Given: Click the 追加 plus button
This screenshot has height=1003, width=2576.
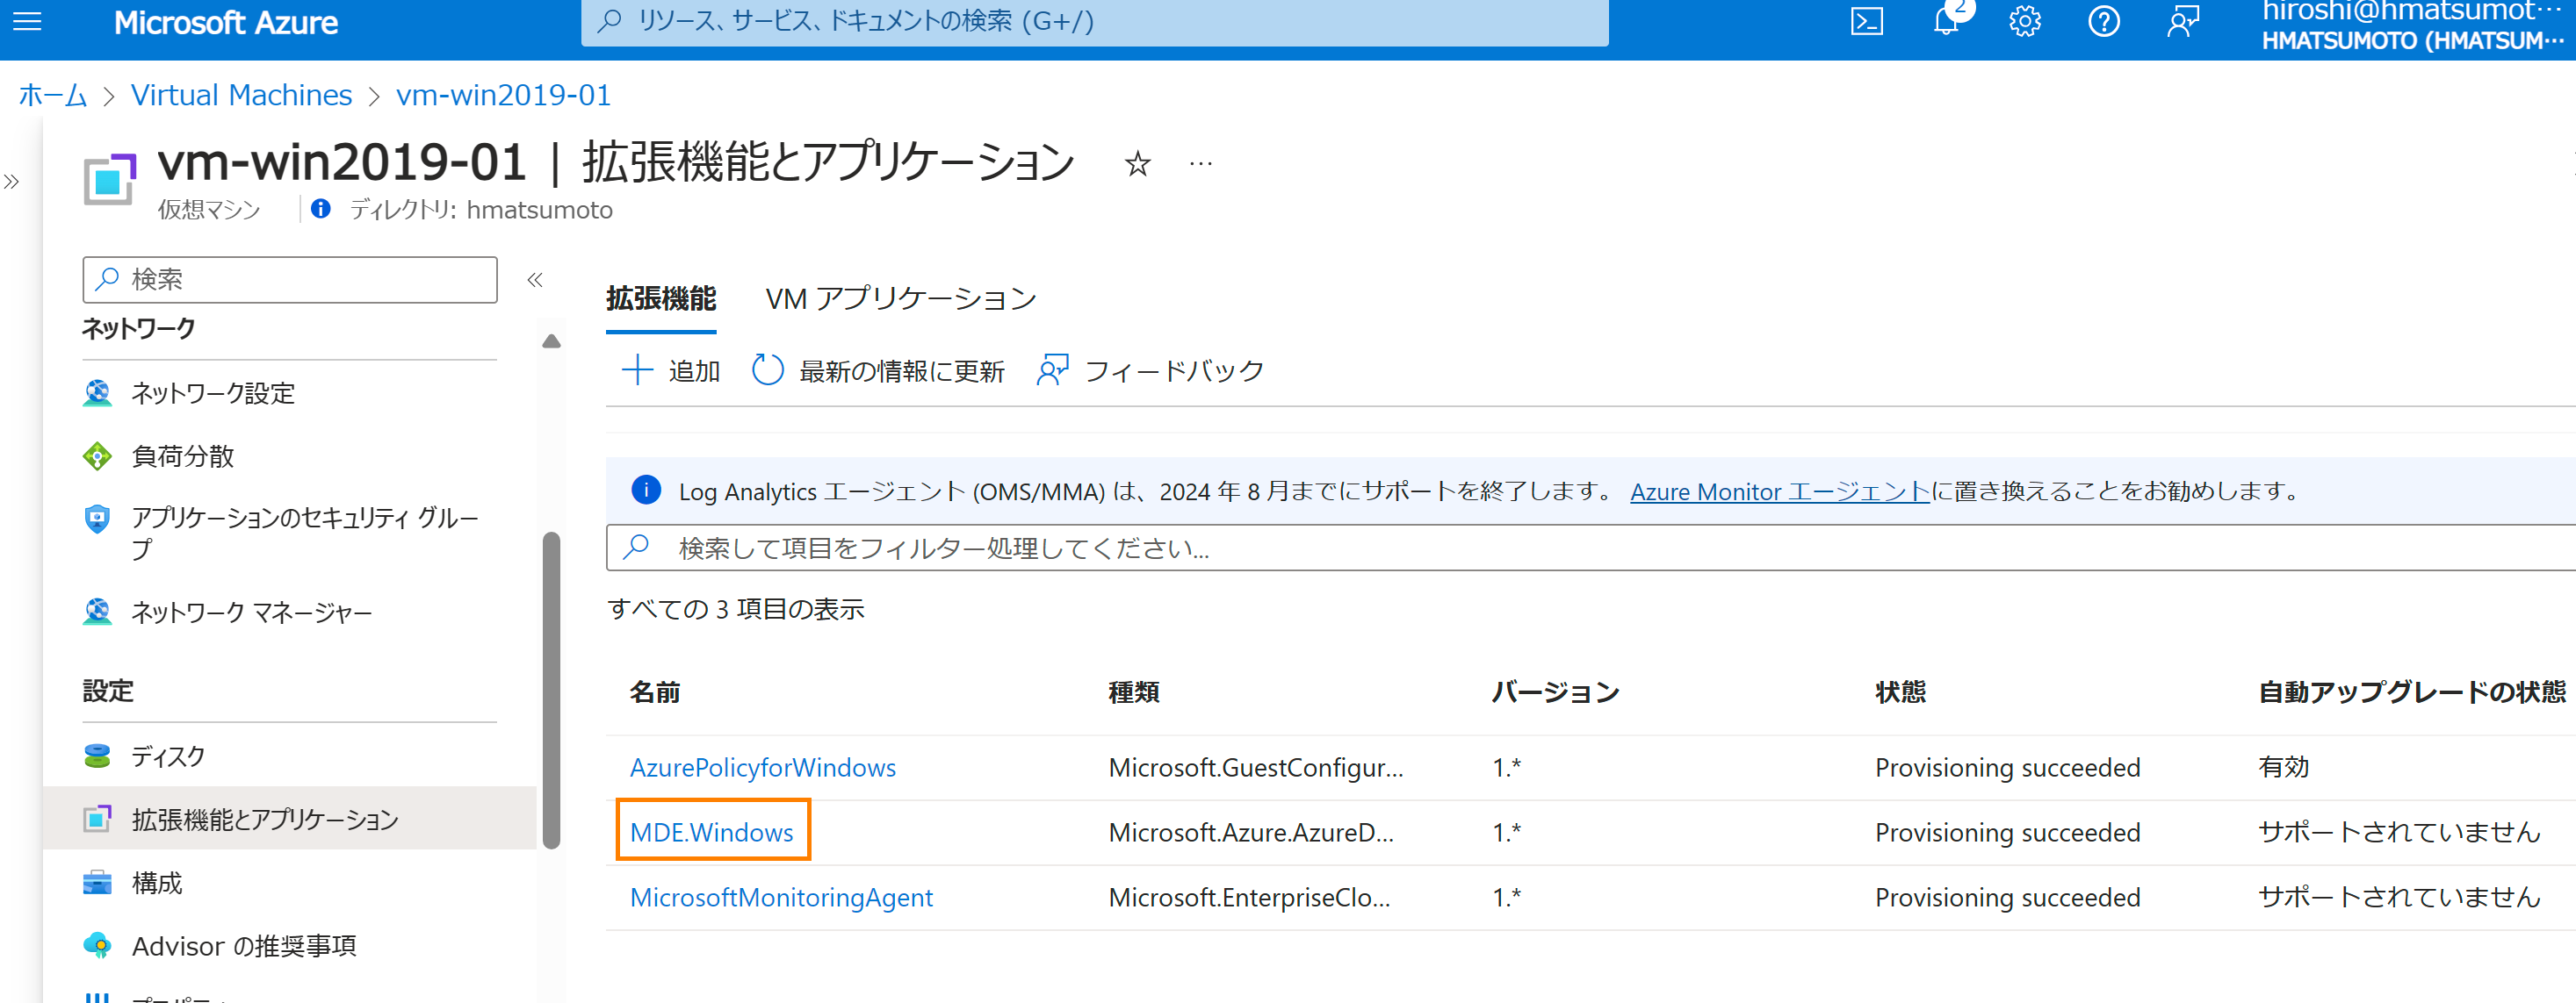Looking at the screenshot, I should coord(671,372).
